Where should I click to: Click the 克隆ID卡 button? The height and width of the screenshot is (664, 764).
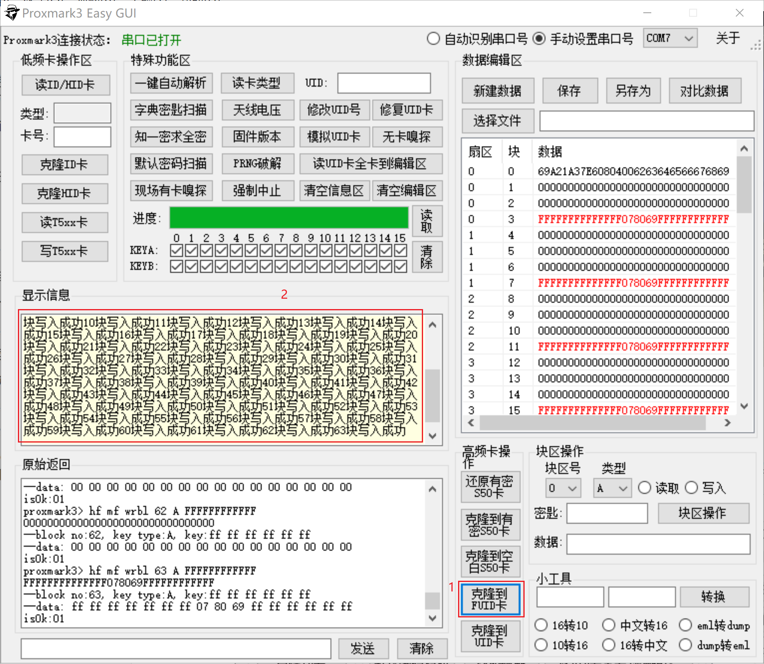coord(65,165)
